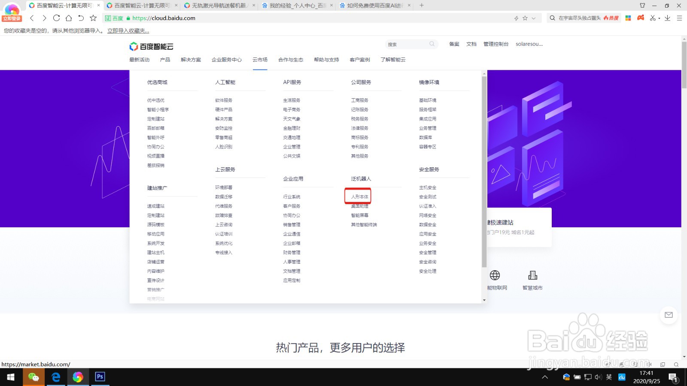Open the browser hamburger menu
This screenshot has width=687, height=386.
point(679,18)
